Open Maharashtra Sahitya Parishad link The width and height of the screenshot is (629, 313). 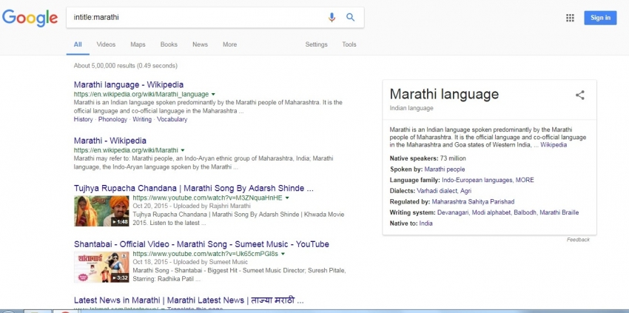(x=473, y=202)
